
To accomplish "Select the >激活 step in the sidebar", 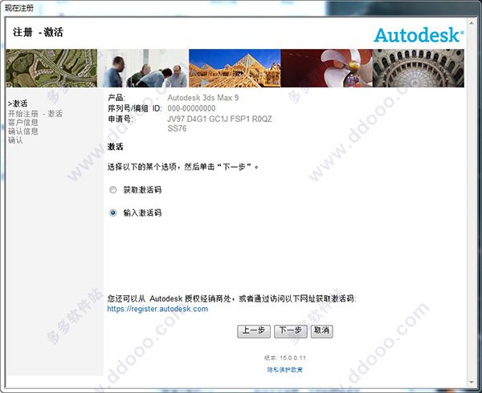I will tap(18, 103).
